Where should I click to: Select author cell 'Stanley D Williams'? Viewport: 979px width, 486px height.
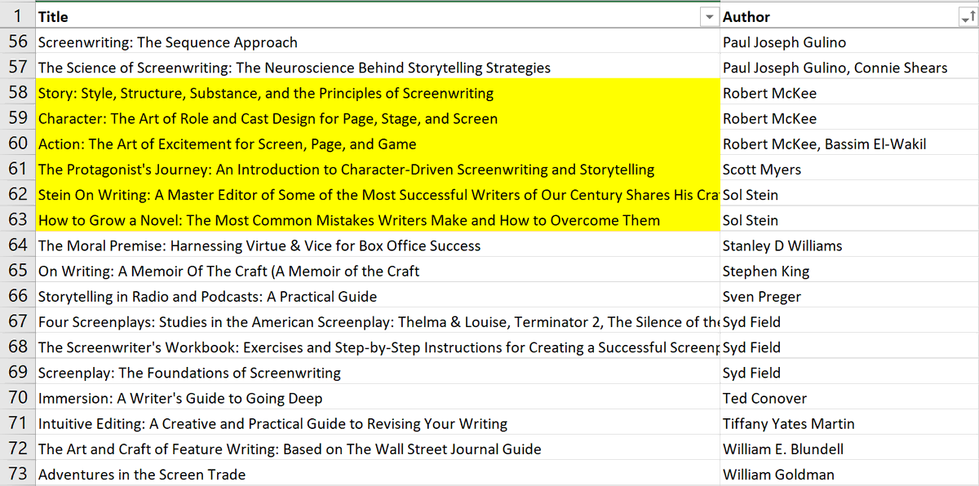tap(849, 245)
